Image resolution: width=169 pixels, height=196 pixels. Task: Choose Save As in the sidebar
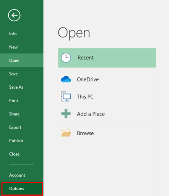click(x=22, y=87)
